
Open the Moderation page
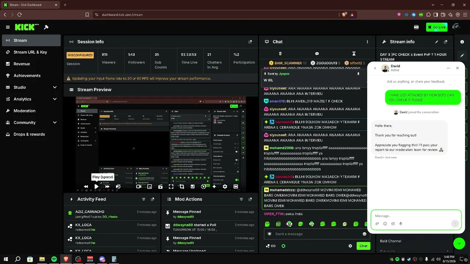(31, 111)
